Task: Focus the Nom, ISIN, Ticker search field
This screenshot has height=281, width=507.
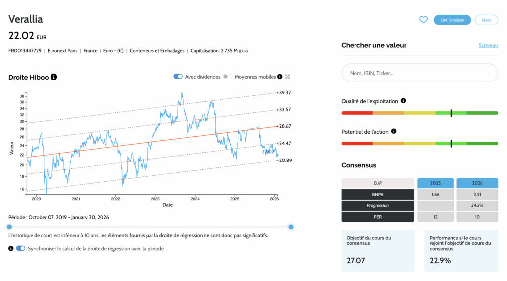Action: [419, 73]
